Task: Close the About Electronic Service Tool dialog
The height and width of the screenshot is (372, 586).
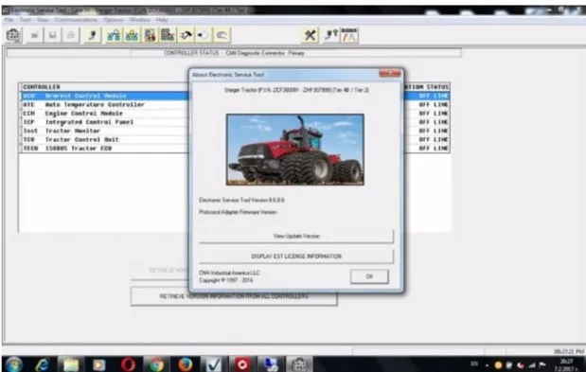Action: [x=390, y=74]
